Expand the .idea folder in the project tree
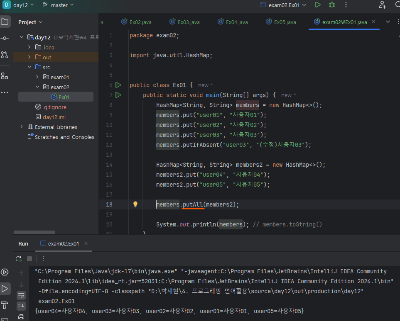Viewport: 400px width, 321px height. [x=29, y=47]
